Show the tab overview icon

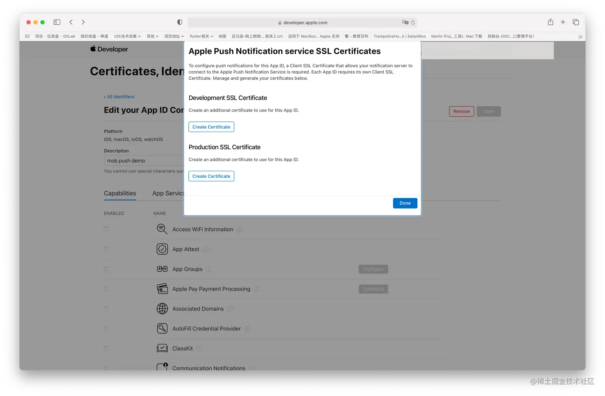576,22
